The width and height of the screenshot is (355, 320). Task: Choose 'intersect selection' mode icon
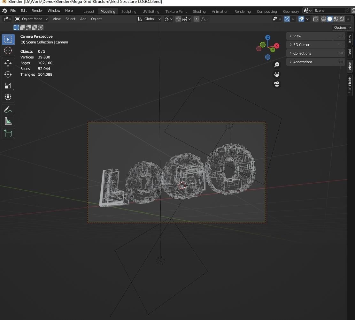(41, 27)
